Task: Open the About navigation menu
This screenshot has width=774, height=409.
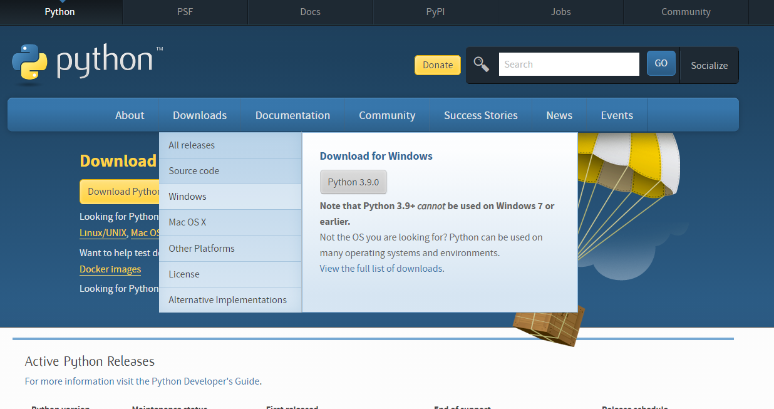Action: point(130,115)
